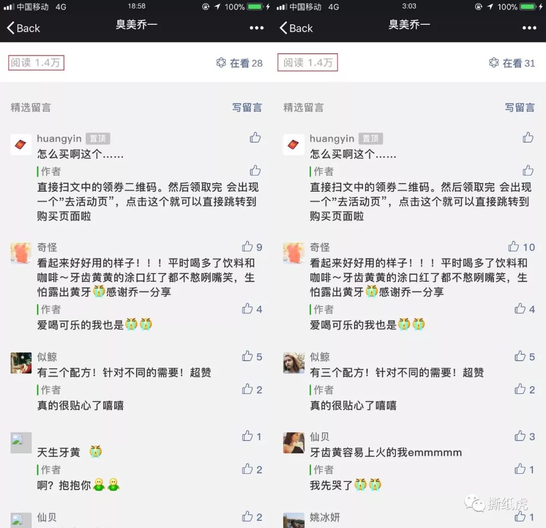
Task: Like the author reply 啊？抱抱你
Action: [x=247, y=469]
